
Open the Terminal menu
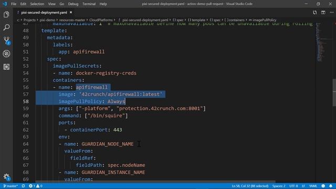click(89, 4)
